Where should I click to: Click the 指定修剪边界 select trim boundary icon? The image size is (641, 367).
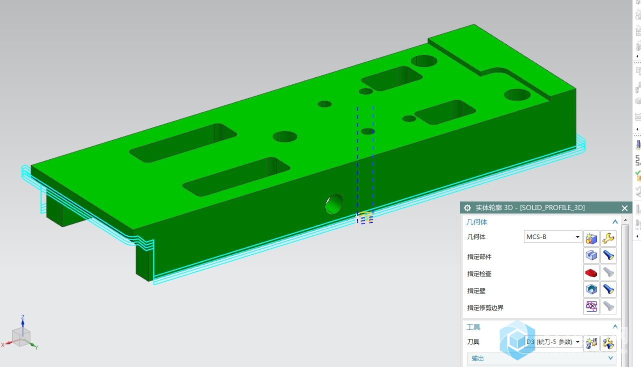coord(591,306)
